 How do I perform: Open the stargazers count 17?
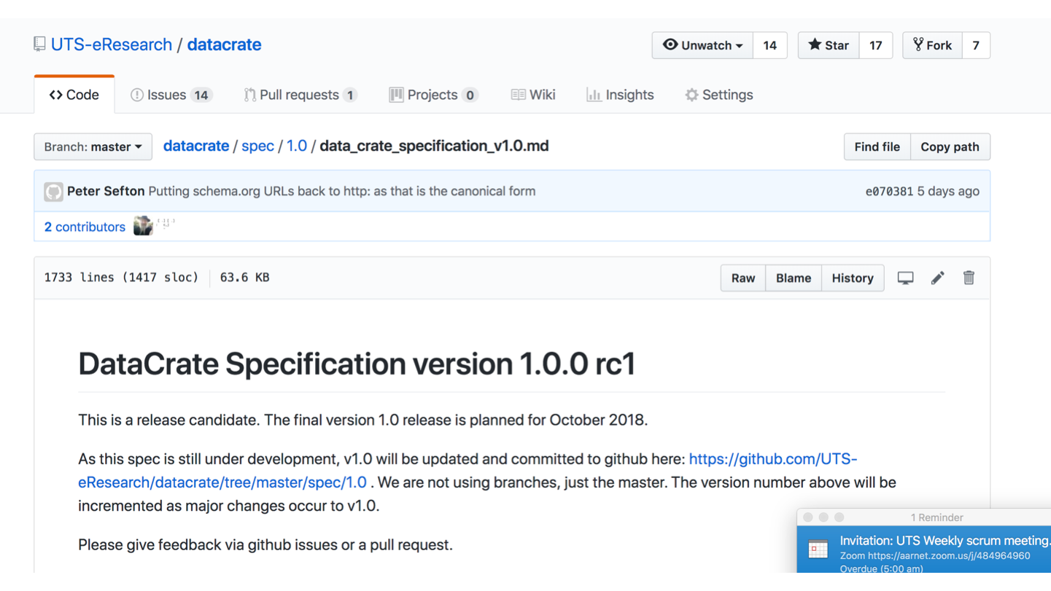click(876, 45)
